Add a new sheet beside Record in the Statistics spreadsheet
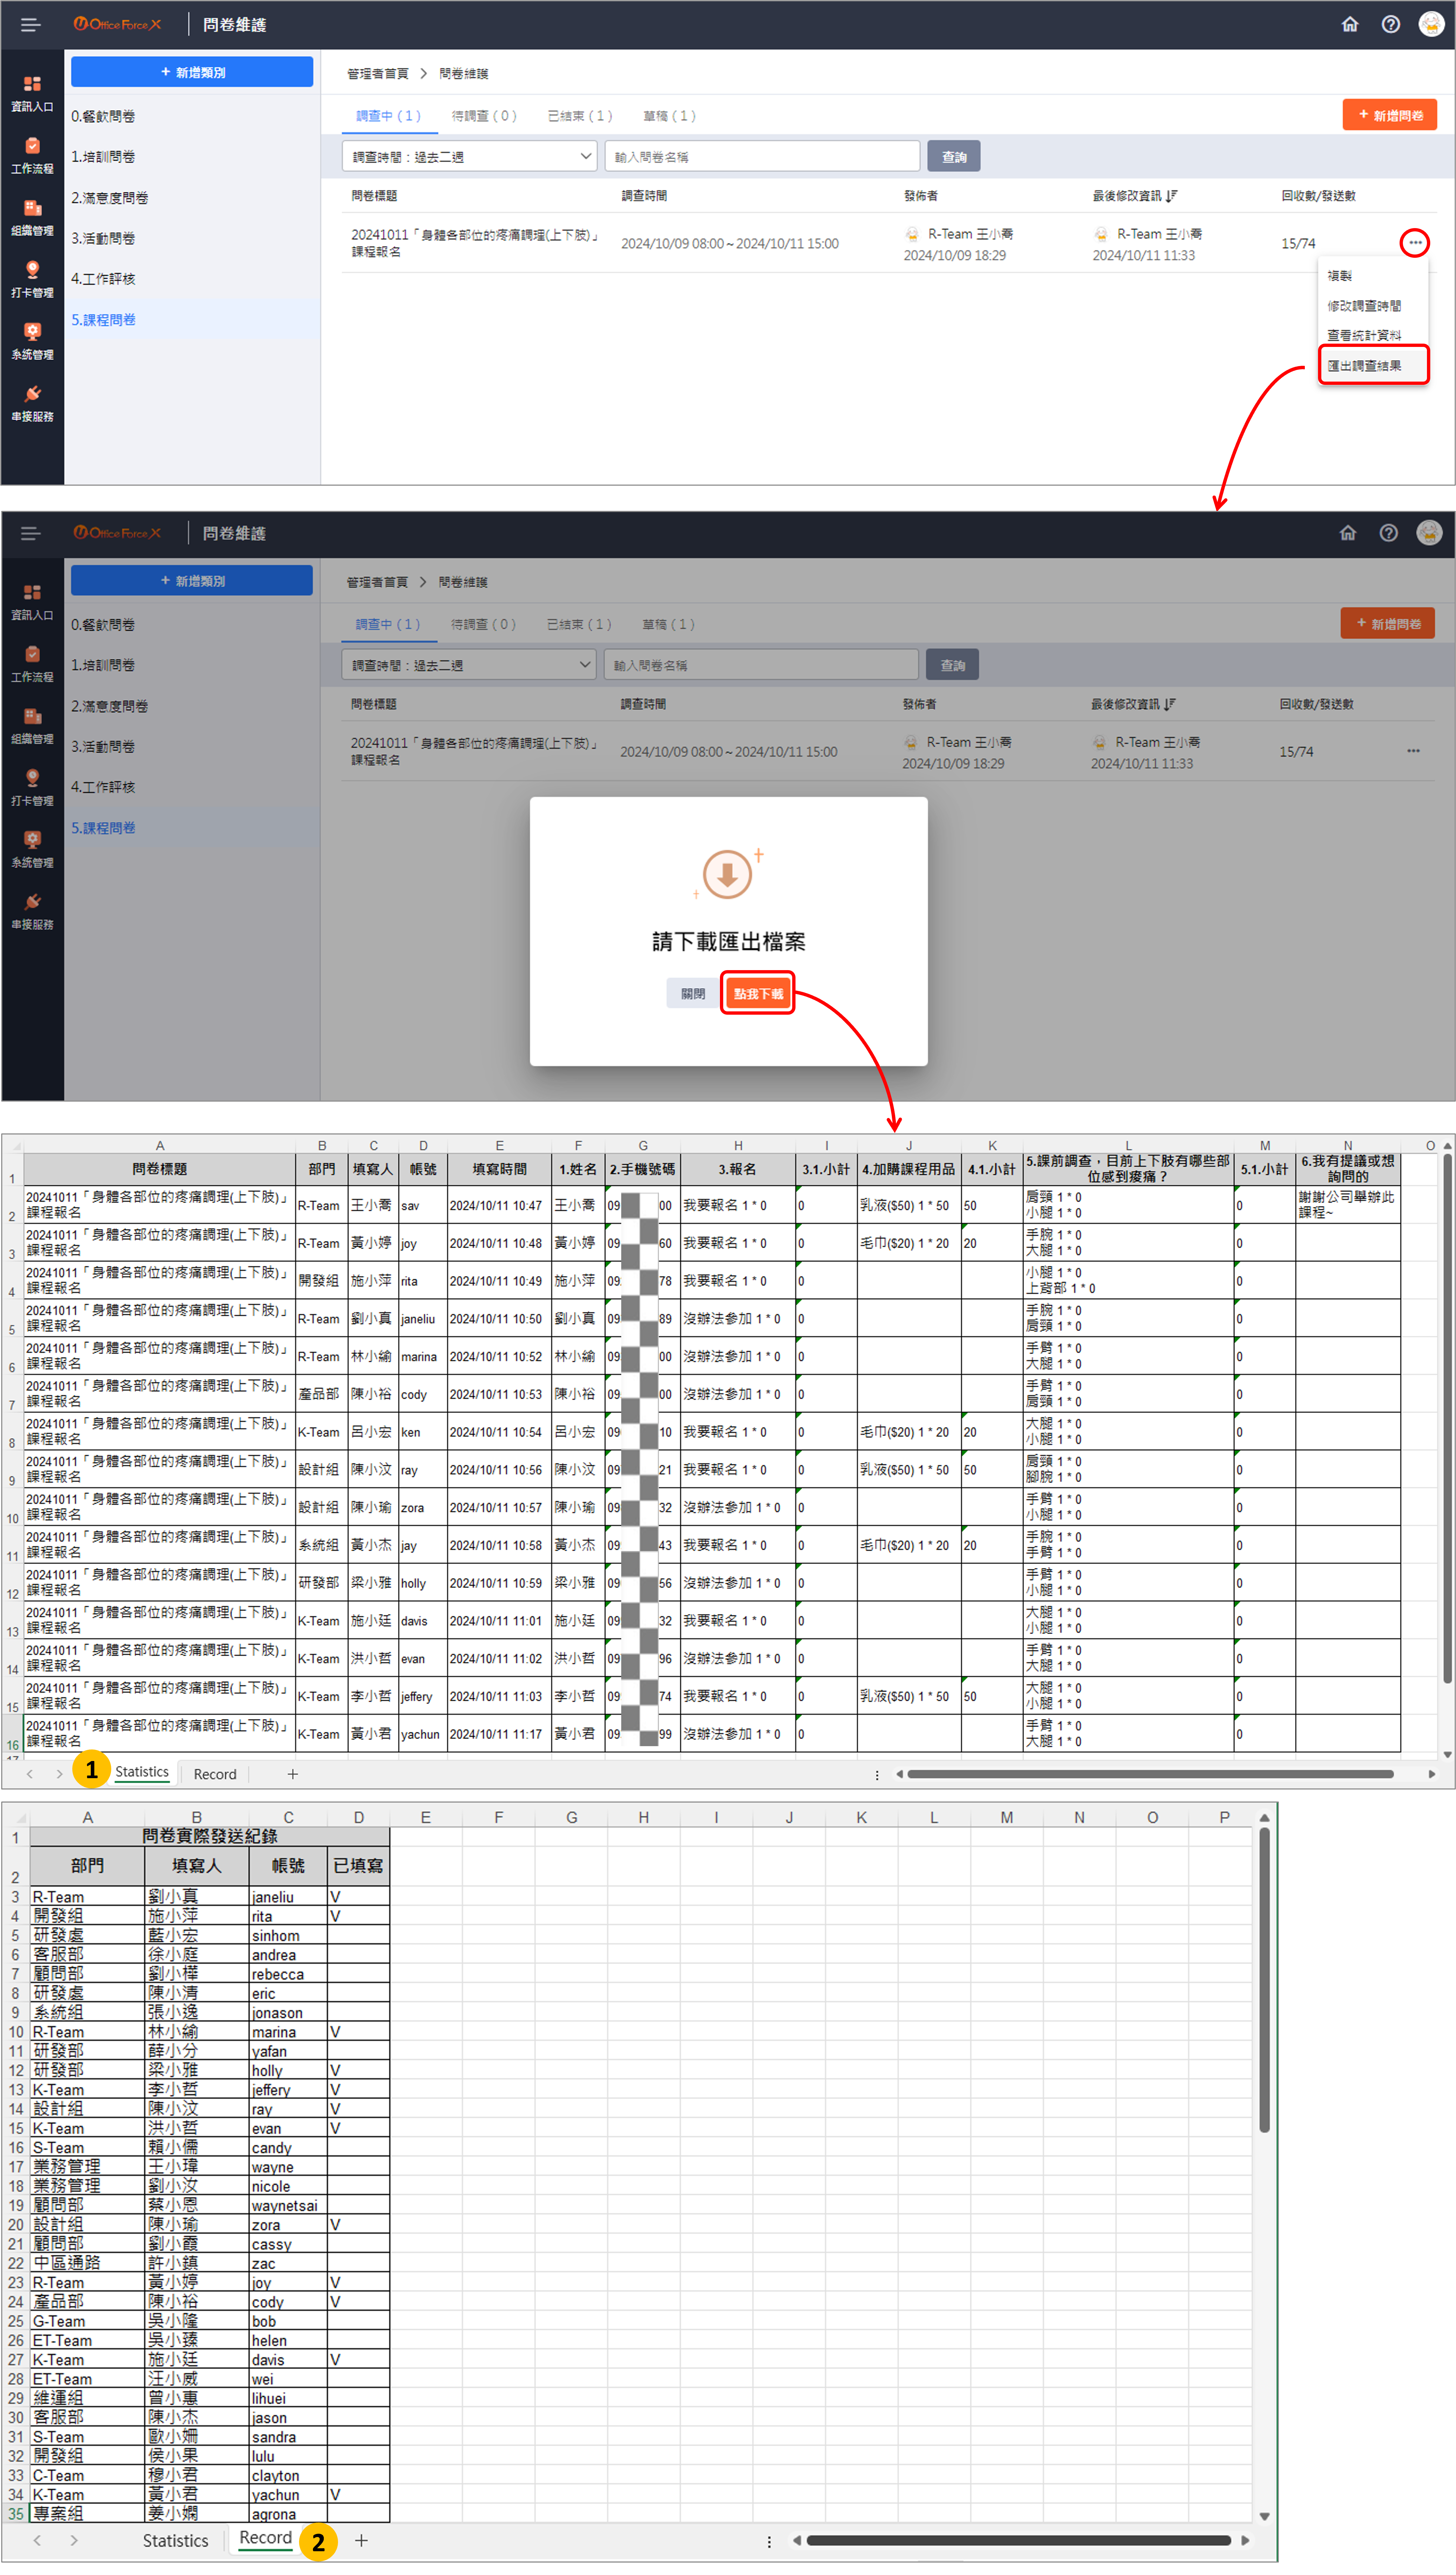The height and width of the screenshot is (2575, 1456). point(293,1774)
